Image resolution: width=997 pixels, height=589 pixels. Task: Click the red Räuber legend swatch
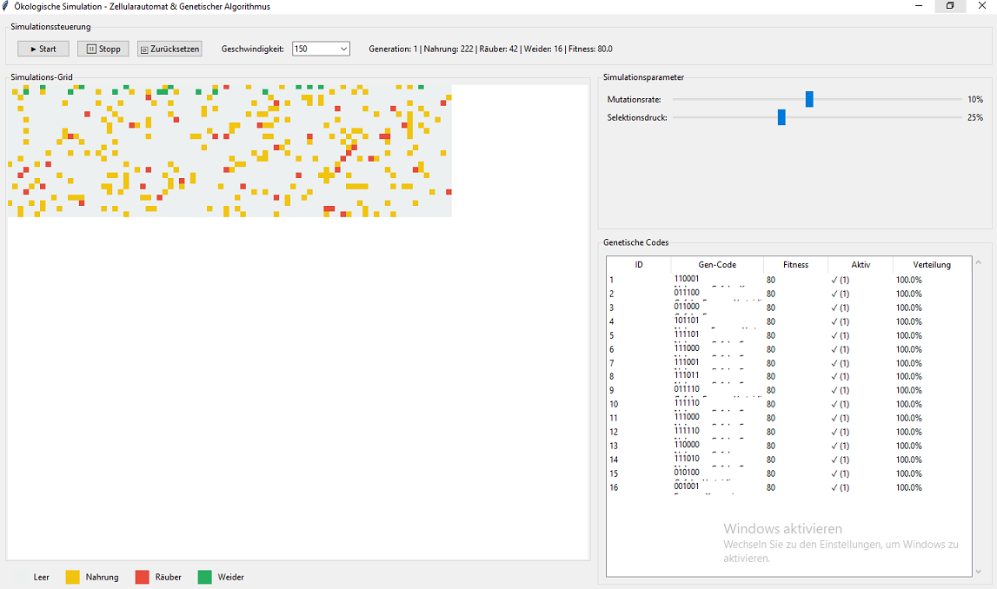coord(143,577)
